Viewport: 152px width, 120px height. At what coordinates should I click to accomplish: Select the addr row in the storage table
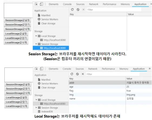click(x=110, y=83)
